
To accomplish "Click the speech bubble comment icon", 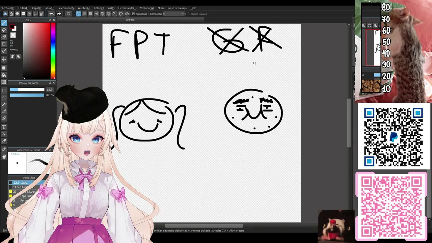I will tap(17, 14).
